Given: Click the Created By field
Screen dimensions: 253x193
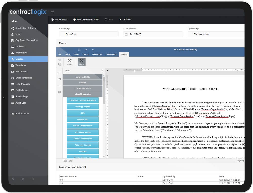Looking at the screenshot, I should tap(89, 34).
